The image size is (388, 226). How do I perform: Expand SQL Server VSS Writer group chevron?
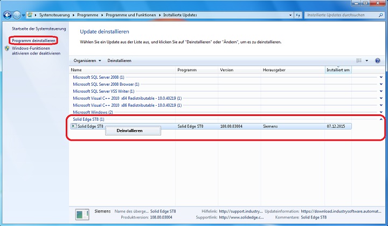(x=381, y=91)
